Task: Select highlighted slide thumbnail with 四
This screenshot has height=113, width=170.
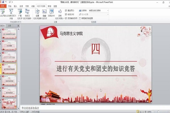Action: point(9,69)
